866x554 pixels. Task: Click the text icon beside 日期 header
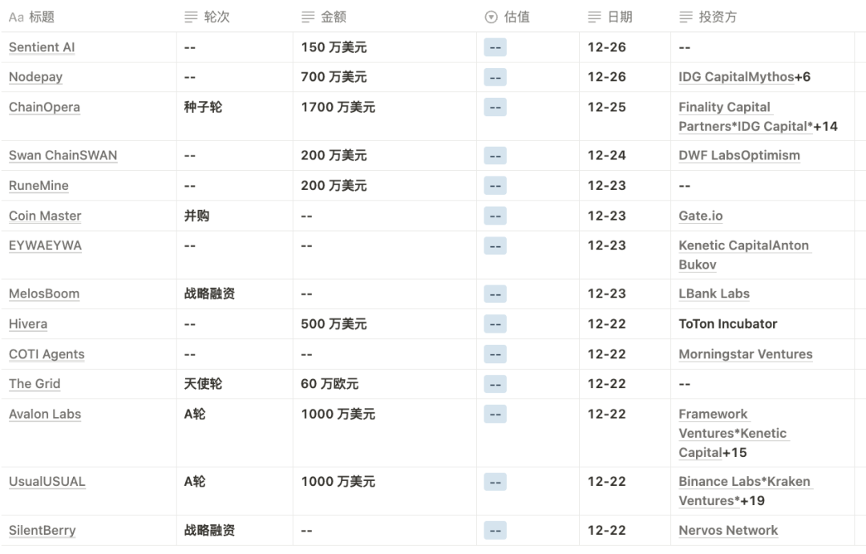pos(594,17)
